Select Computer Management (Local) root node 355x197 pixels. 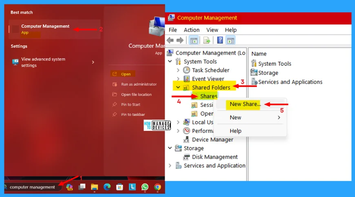[x=210, y=53]
